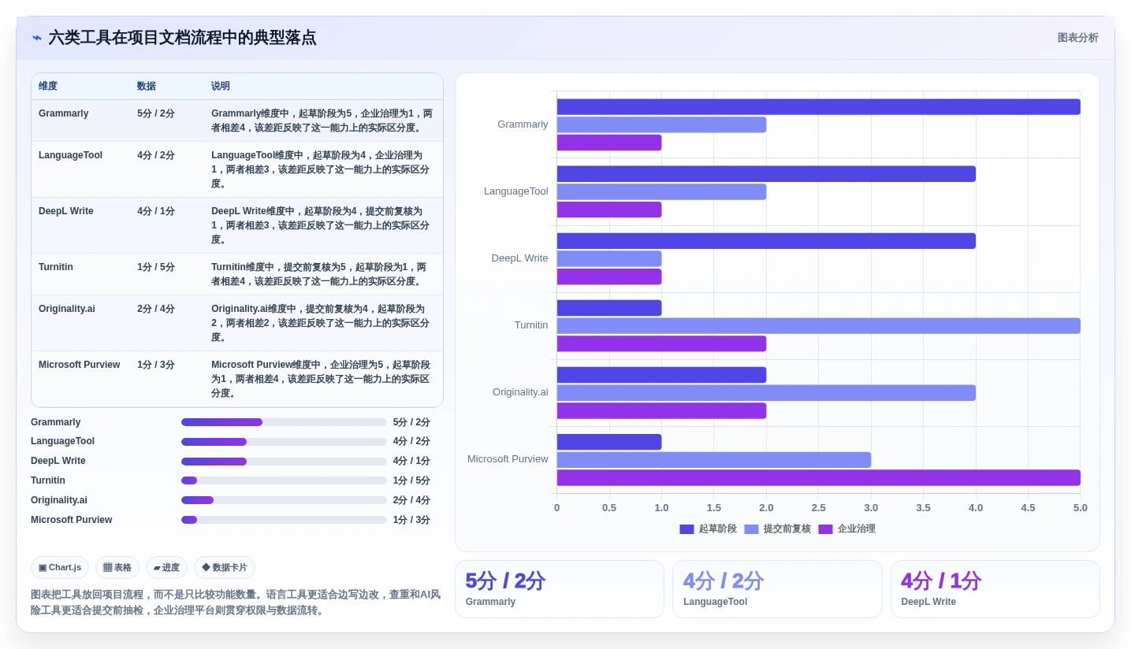Select the 表格 tag chip

click(117, 567)
